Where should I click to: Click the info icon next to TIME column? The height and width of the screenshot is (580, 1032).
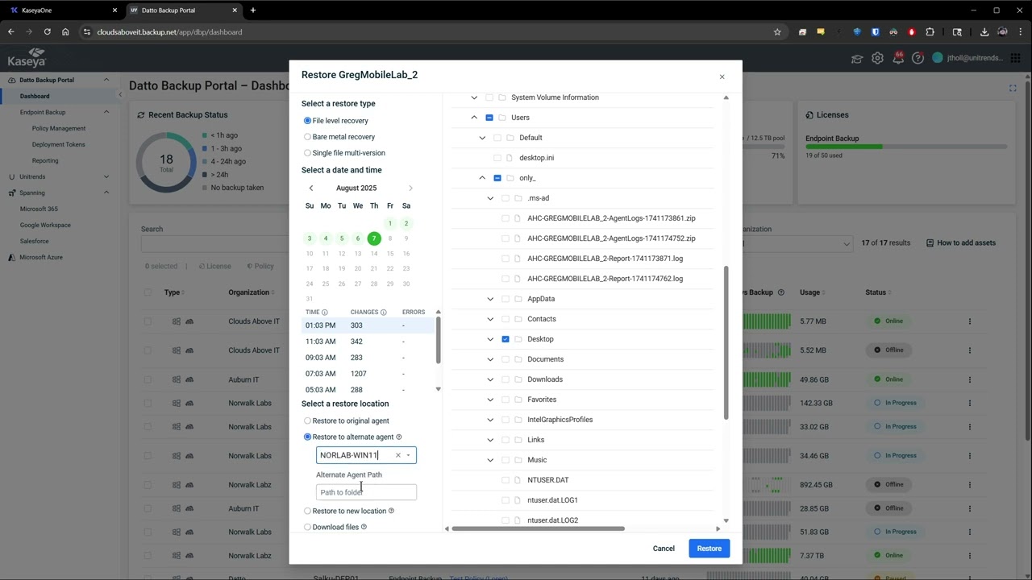[325, 312]
